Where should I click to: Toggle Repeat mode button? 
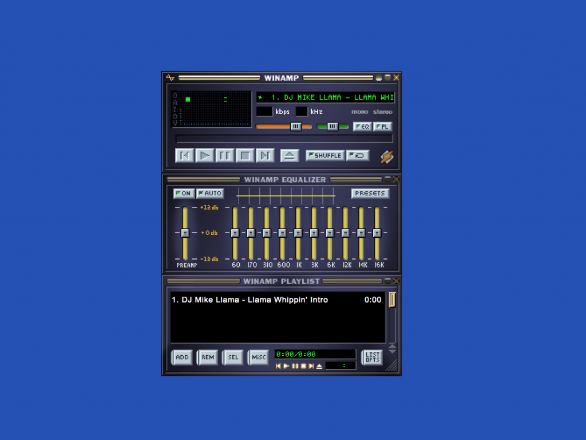coord(358,155)
